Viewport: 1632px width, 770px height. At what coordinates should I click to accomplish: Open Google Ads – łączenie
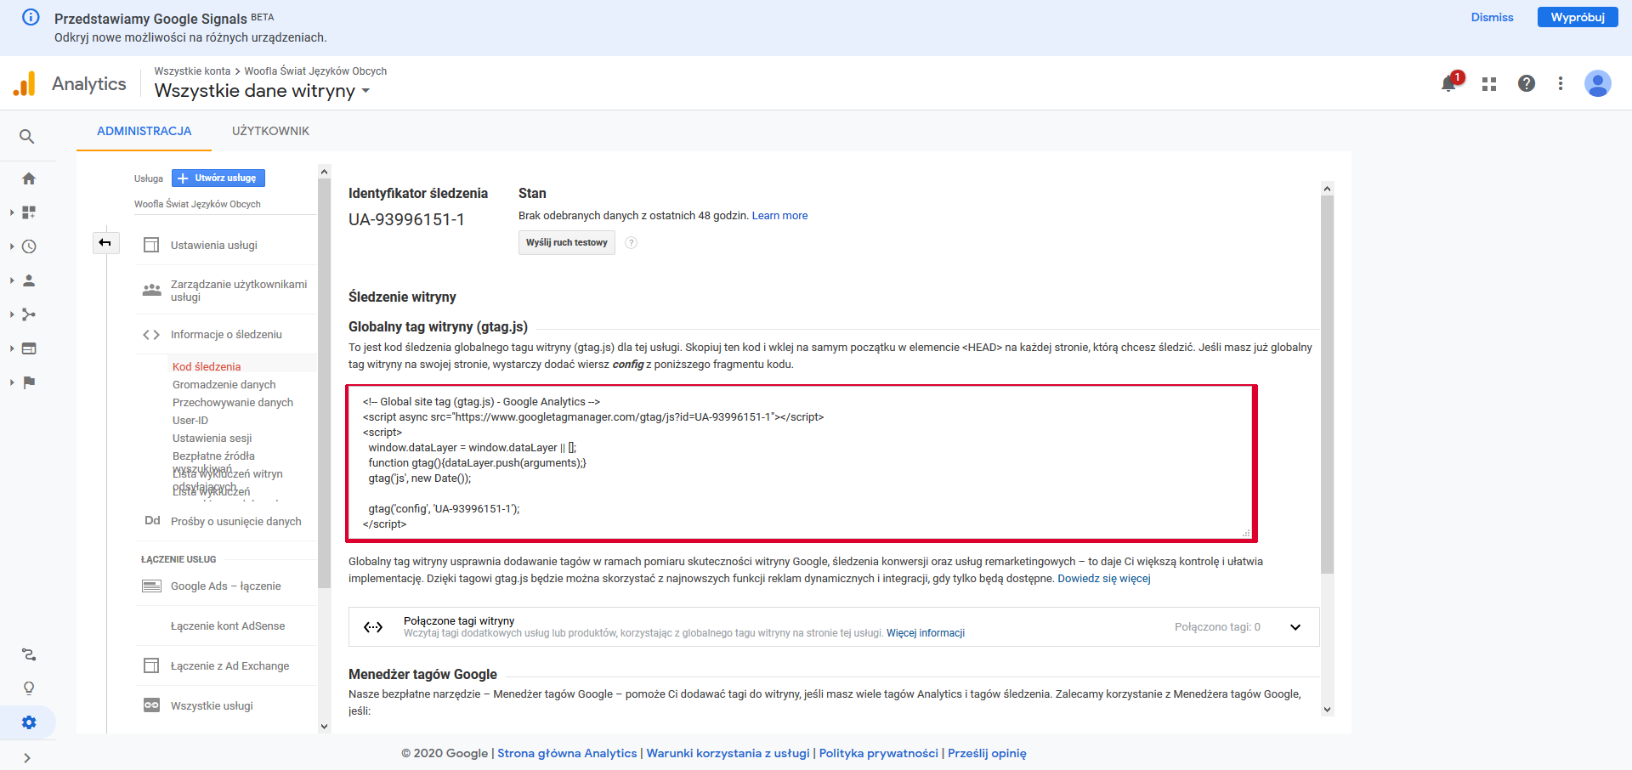tap(226, 586)
